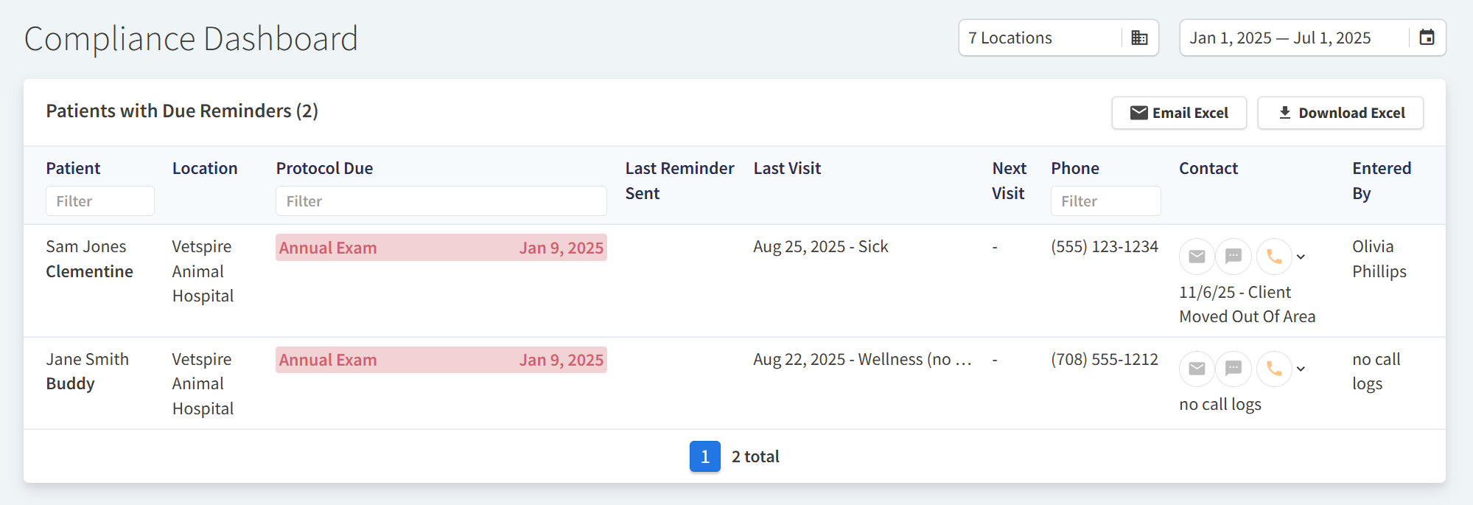Sort by the Last Visit column header
The height and width of the screenshot is (505, 1473).
(787, 168)
